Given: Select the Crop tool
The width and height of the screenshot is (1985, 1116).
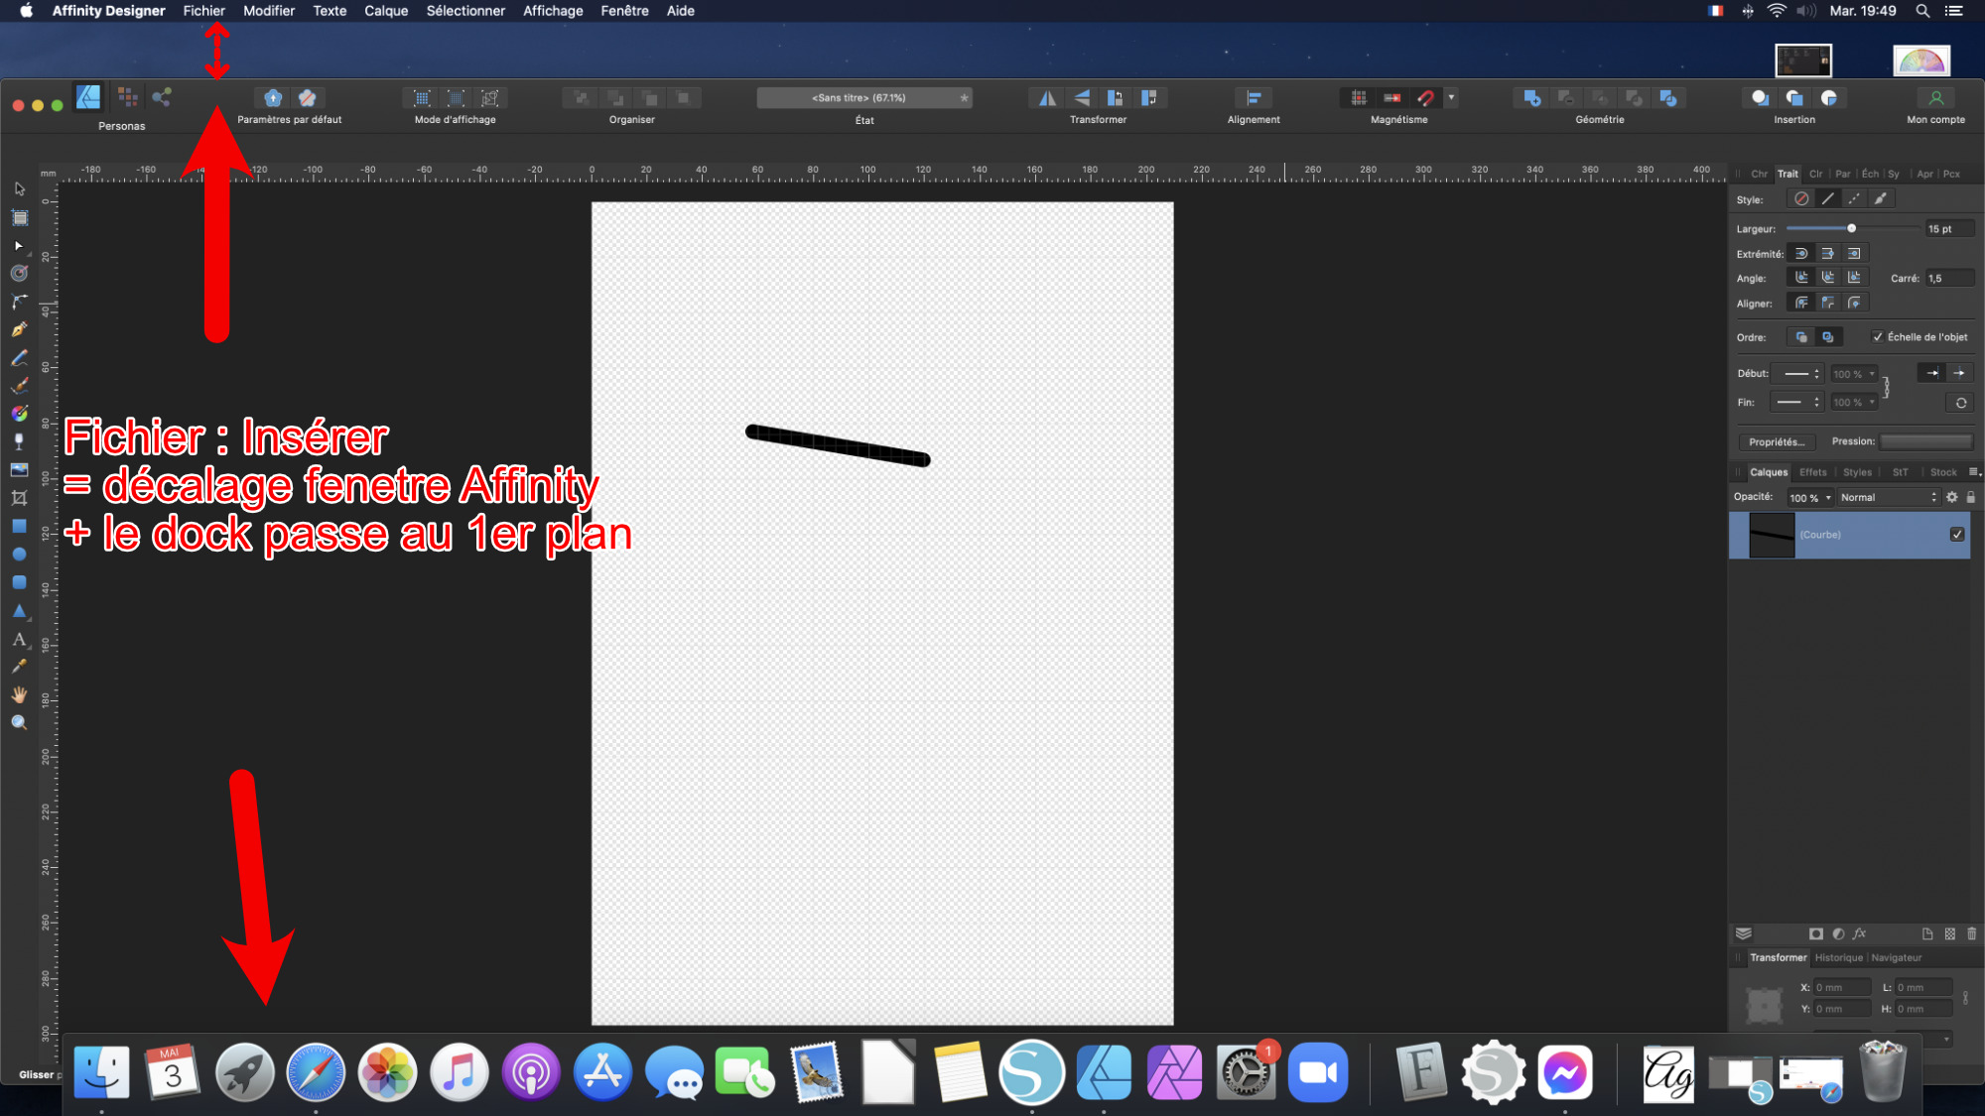Looking at the screenshot, I should [x=19, y=498].
